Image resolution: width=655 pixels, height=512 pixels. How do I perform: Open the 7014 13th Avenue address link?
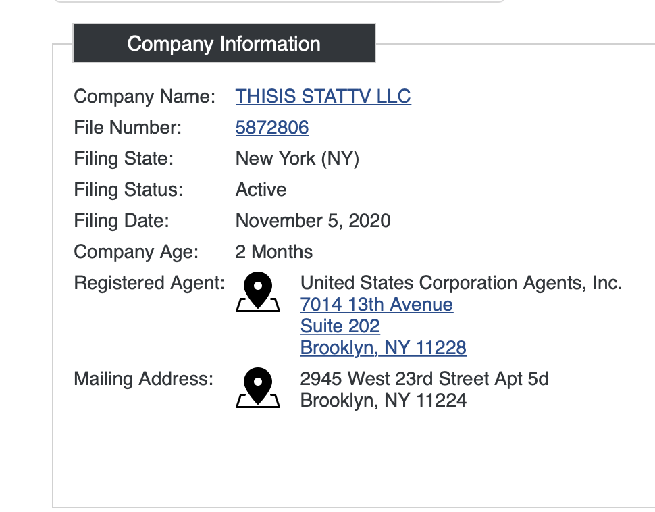pos(376,305)
